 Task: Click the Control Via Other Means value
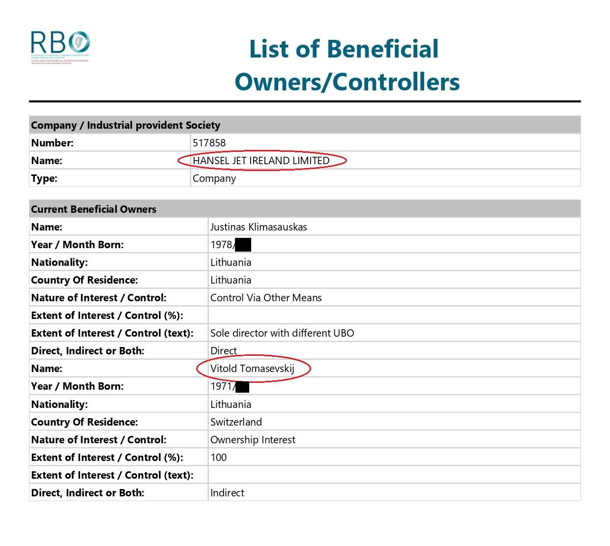(x=266, y=298)
